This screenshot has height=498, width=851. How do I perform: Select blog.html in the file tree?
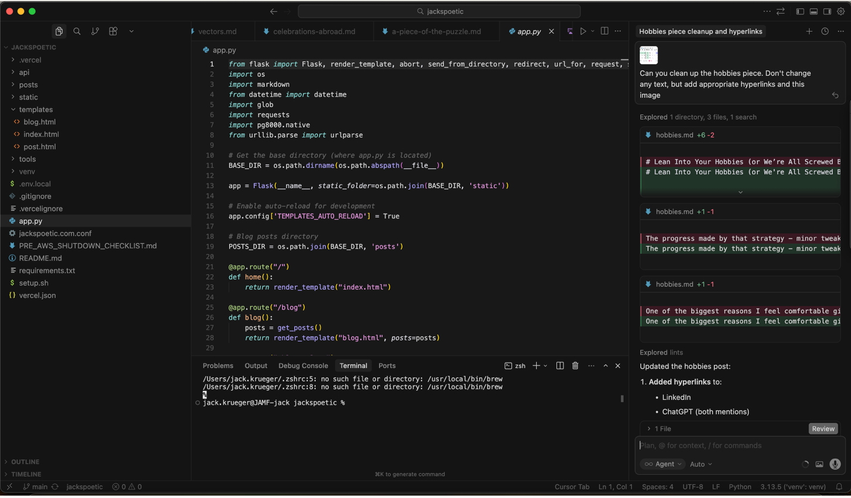point(39,121)
